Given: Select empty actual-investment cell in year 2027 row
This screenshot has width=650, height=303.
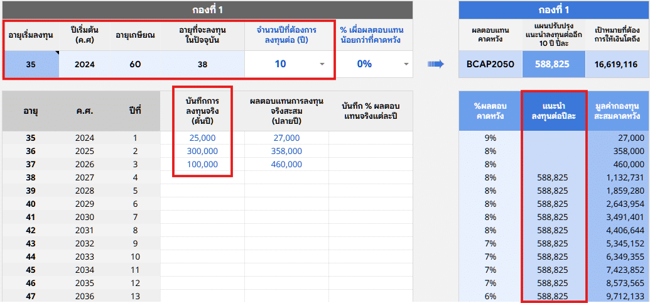Looking at the screenshot, I should [202, 178].
